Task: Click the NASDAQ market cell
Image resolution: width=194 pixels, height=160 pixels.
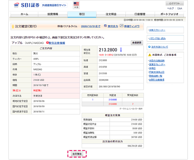Action: coord(56,69)
